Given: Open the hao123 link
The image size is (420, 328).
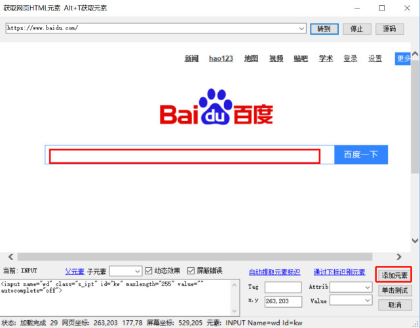Looking at the screenshot, I should 221,58.
